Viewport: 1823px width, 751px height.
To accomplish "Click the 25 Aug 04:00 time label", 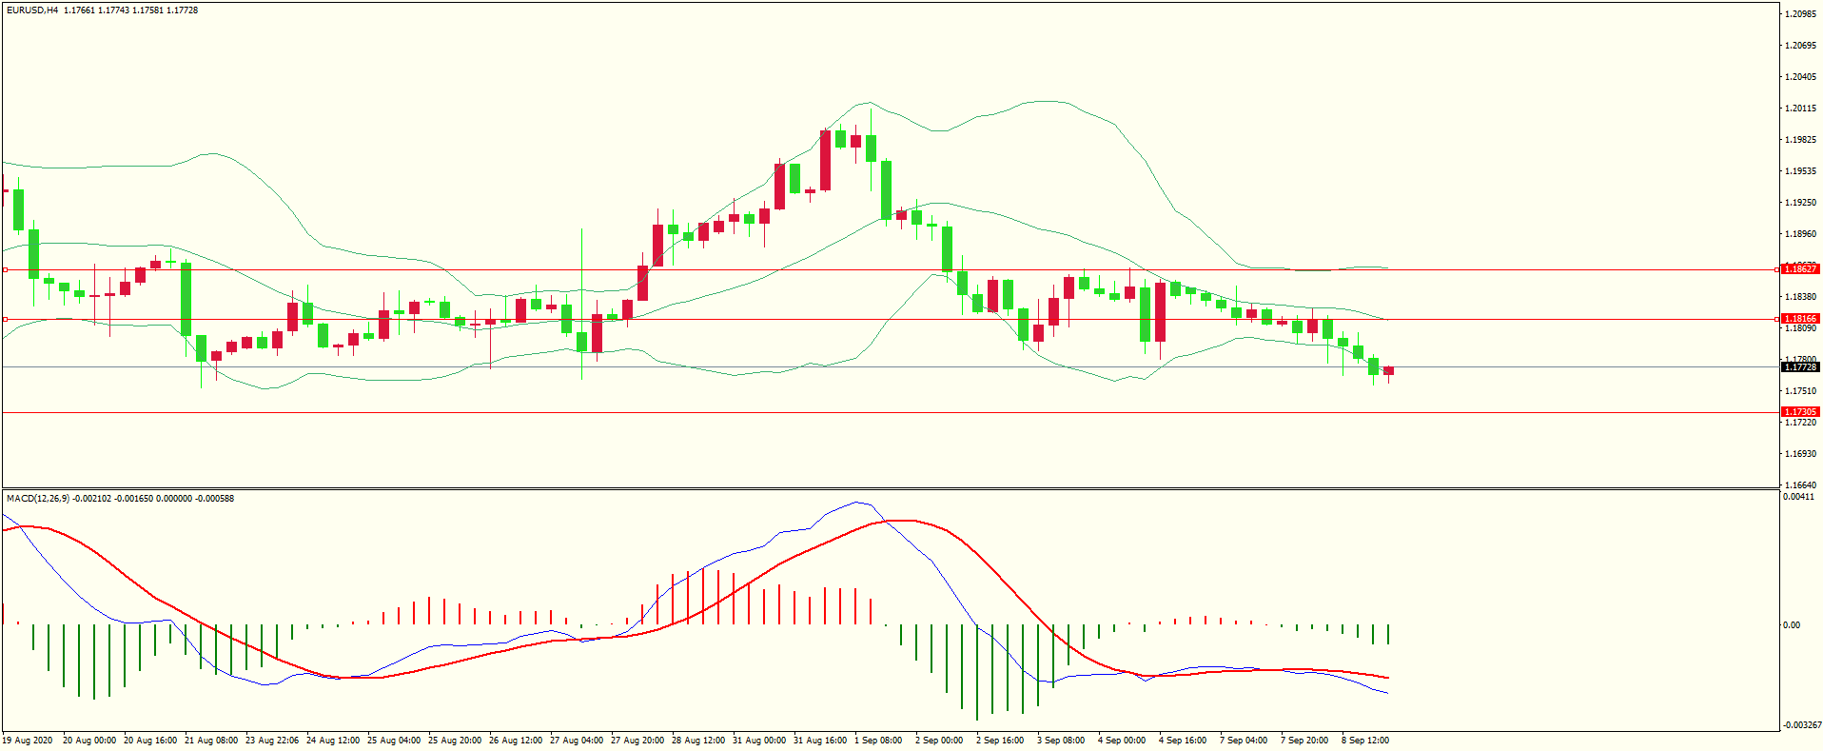I will tap(394, 741).
